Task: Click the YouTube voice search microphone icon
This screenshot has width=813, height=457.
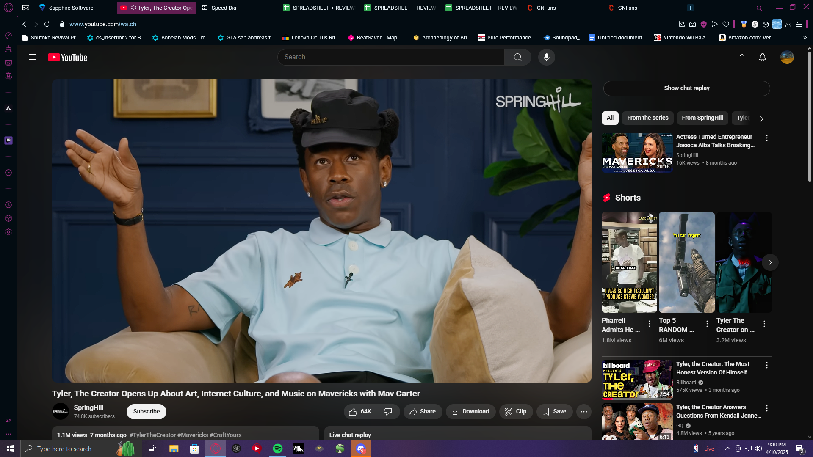Action: [546, 57]
